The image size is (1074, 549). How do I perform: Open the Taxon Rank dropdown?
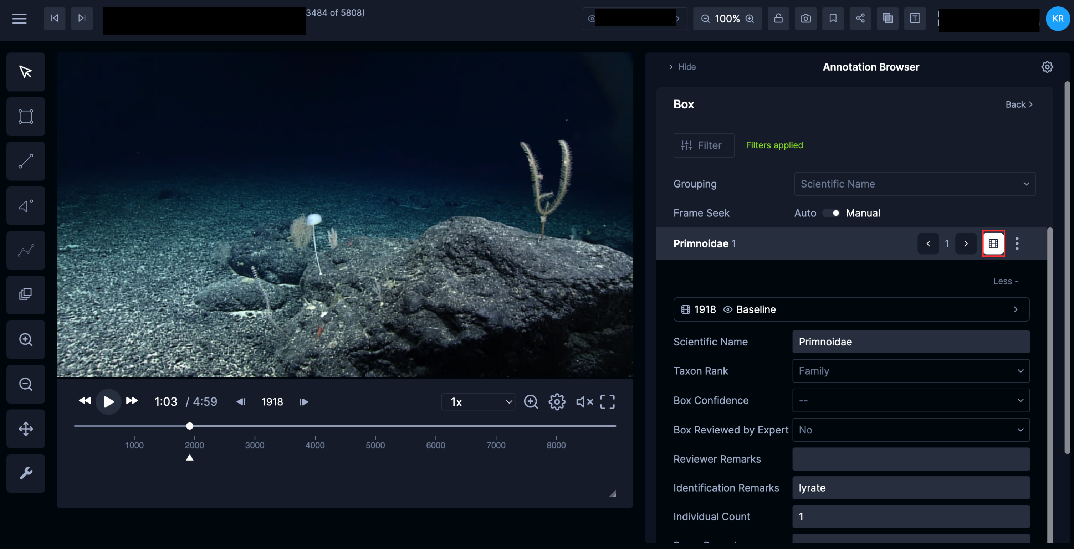(911, 371)
